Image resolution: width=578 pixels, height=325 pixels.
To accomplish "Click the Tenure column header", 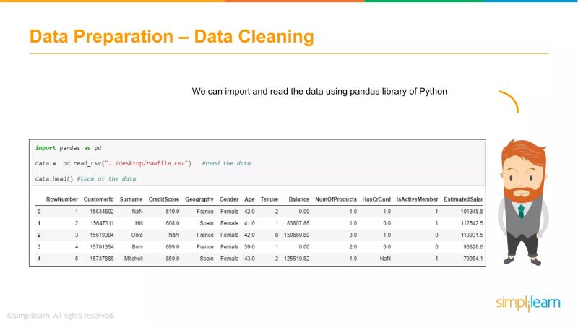I will pyautogui.click(x=269, y=199).
